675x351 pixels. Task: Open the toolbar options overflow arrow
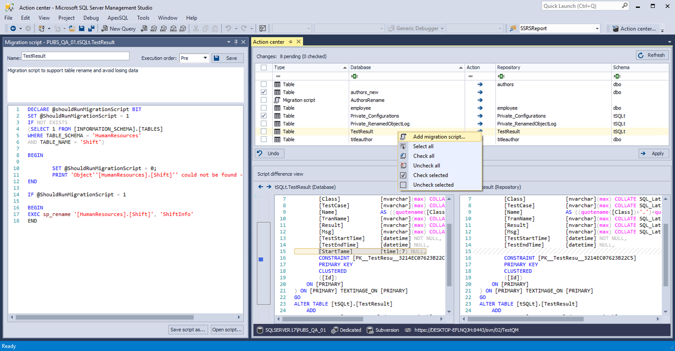pyautogui.click(x=662, y=30)
